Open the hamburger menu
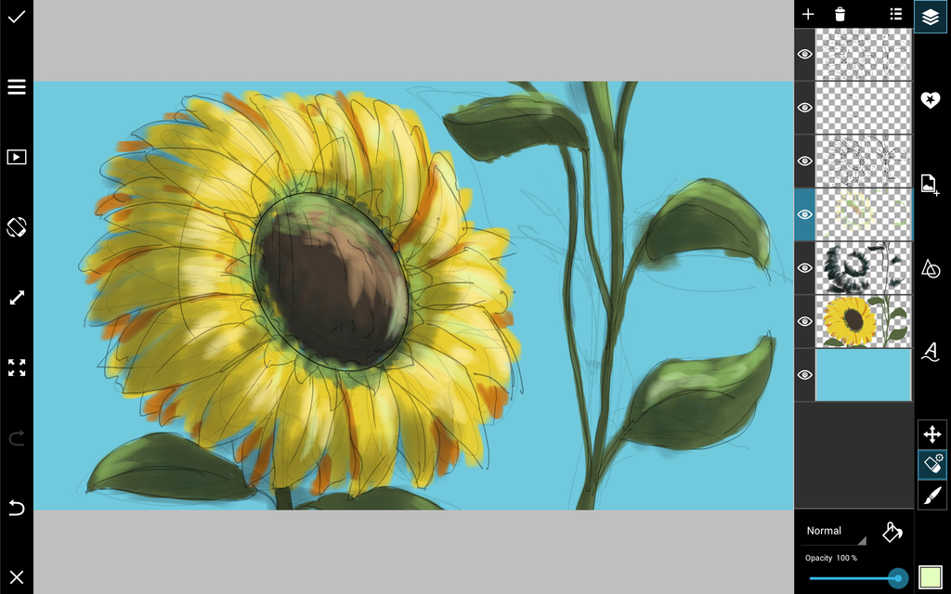 click(17, 86)
